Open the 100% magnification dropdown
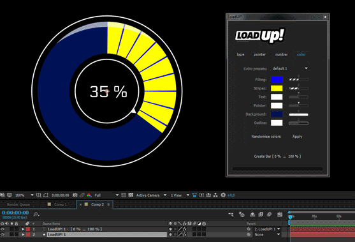This screenshot has width=355, height=242. click(x=24, y=195)
